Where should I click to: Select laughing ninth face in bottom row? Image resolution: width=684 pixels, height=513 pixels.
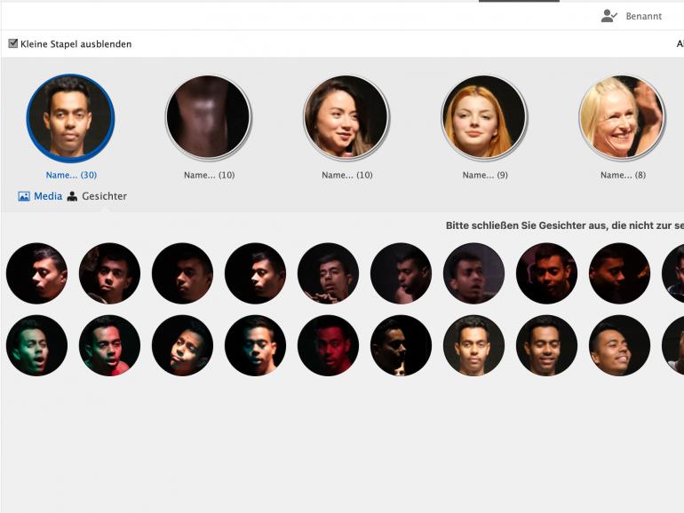pyautogui.click(x=619, y=345)
